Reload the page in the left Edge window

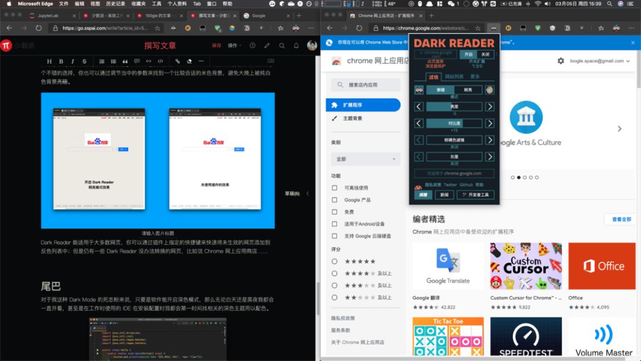[x=39, y=28]
